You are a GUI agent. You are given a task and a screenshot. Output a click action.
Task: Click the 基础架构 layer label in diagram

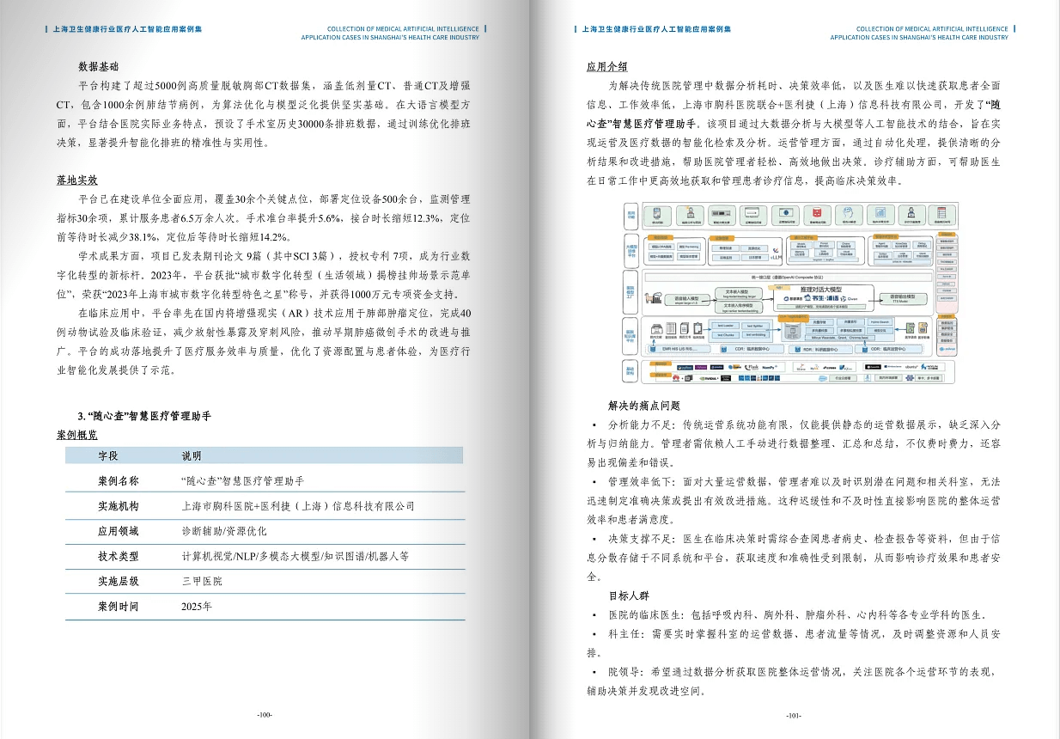point(631,371)
